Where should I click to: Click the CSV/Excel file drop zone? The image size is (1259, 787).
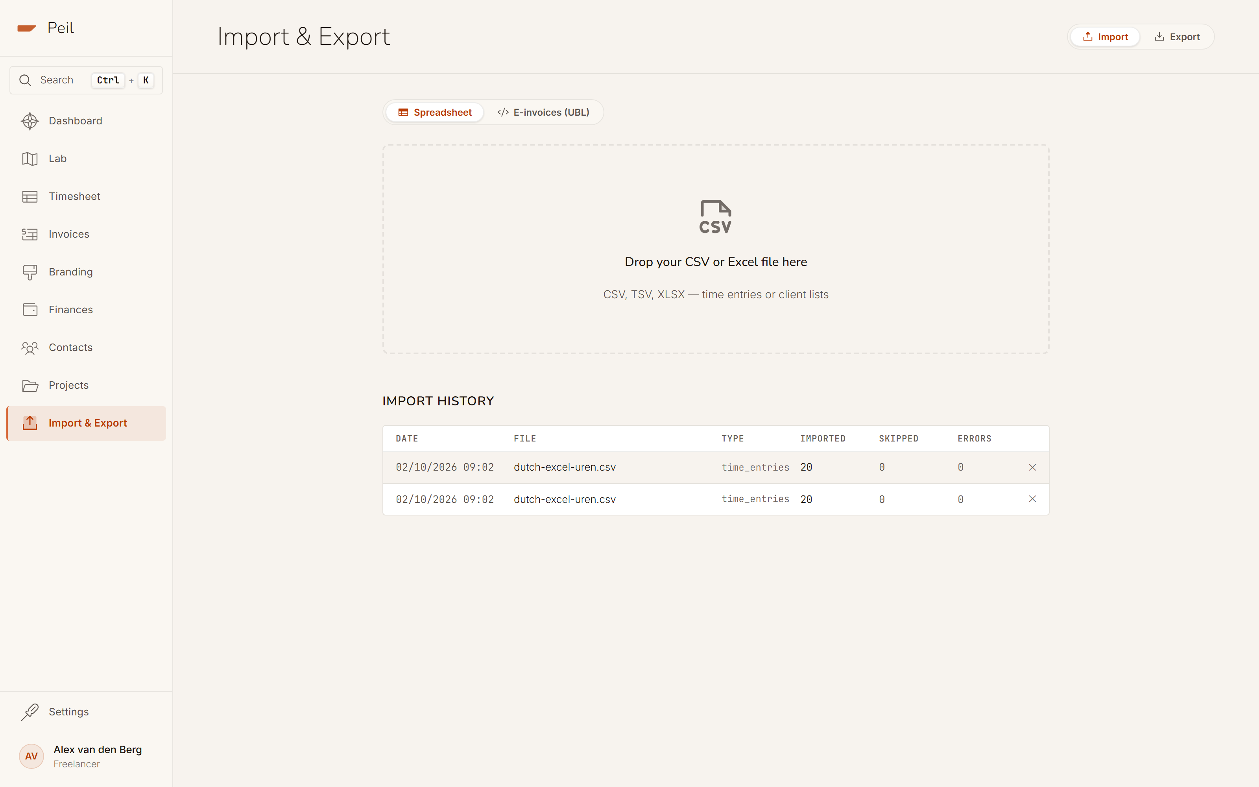click(x=715, y=249)
